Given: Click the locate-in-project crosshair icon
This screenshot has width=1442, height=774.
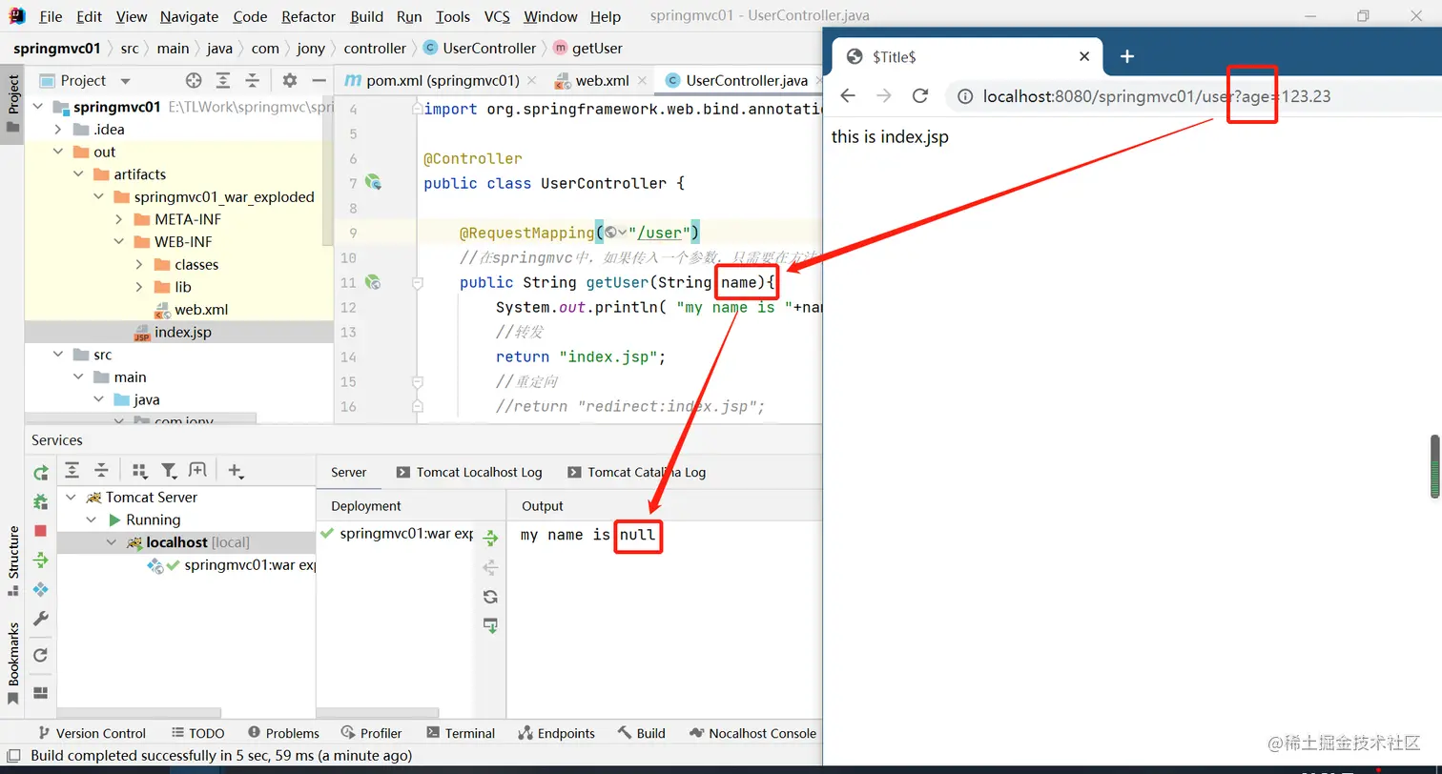Looking at the screenshot, I should tap(194, 81).
